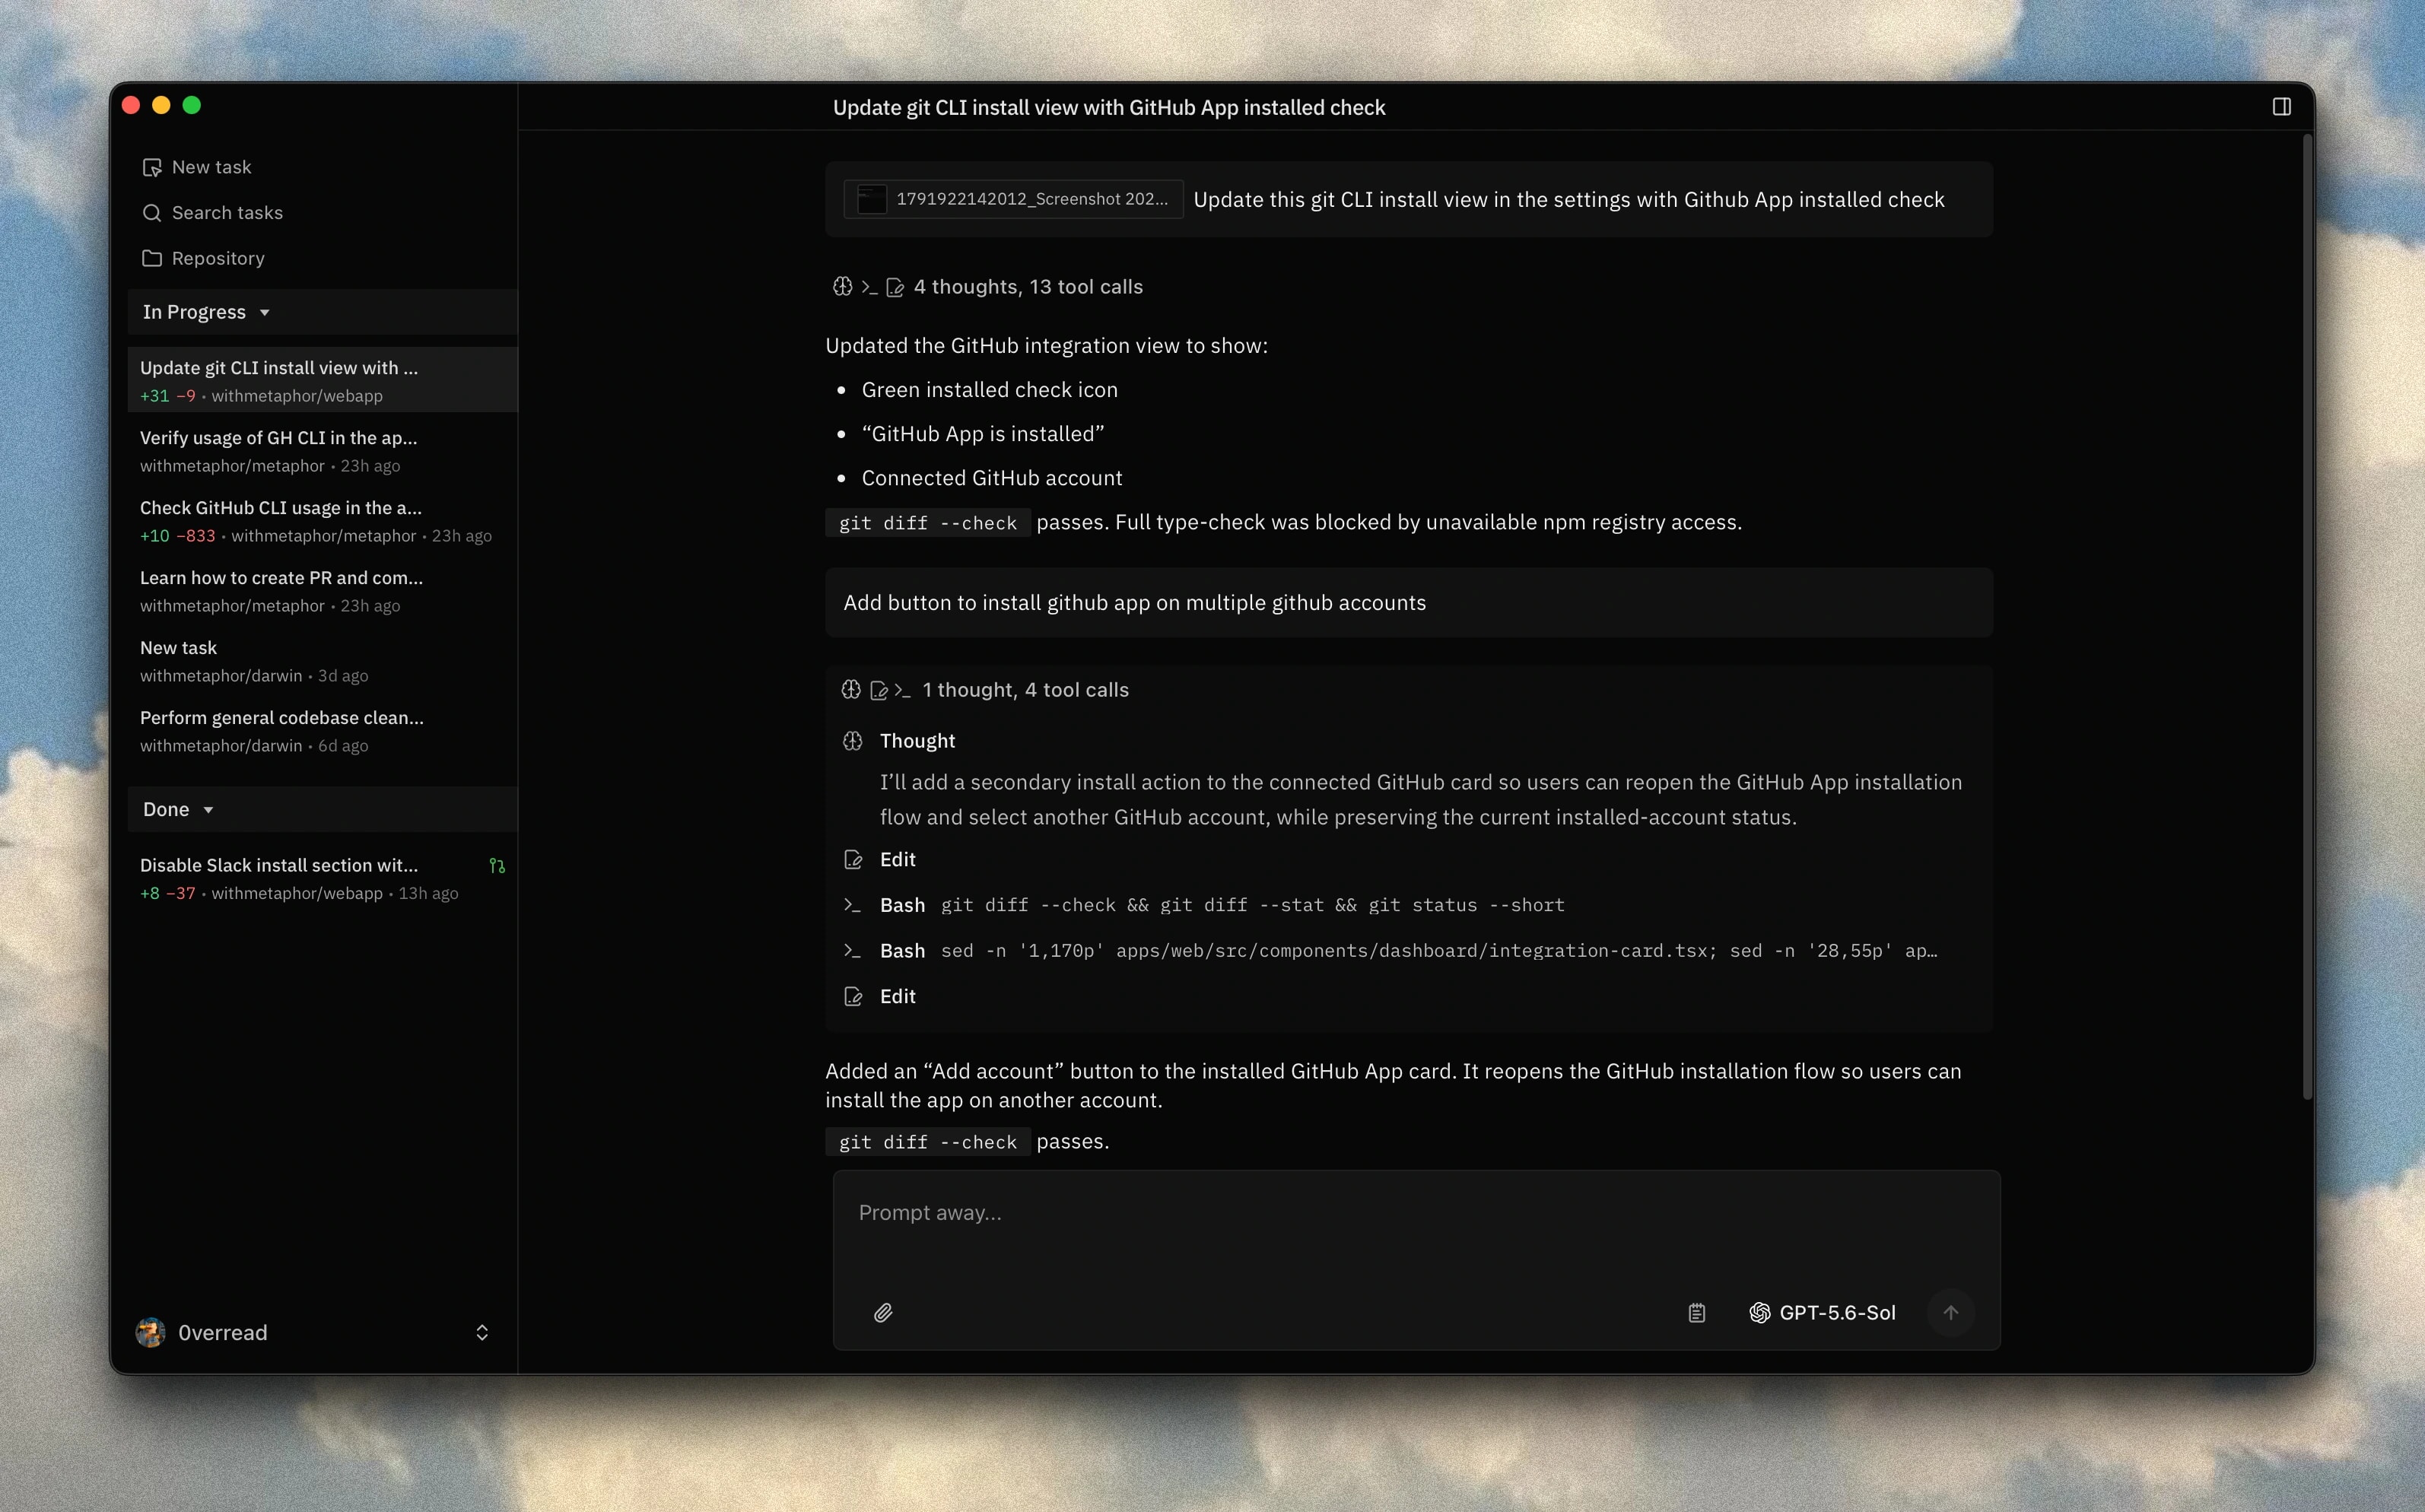The height and width of the screenshot is (1512, 2425).
Task: Click the Add button to install github app message
Action: 1409,603
